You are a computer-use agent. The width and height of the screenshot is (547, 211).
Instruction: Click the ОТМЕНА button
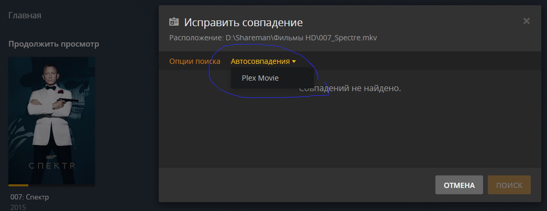459,185
